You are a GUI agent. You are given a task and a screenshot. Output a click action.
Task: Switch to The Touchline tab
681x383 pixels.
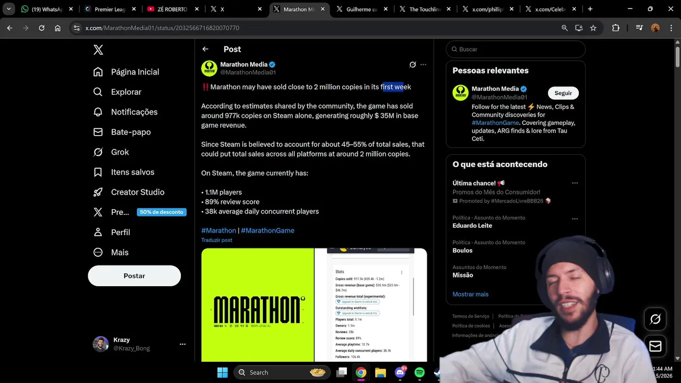pos(425,9)
